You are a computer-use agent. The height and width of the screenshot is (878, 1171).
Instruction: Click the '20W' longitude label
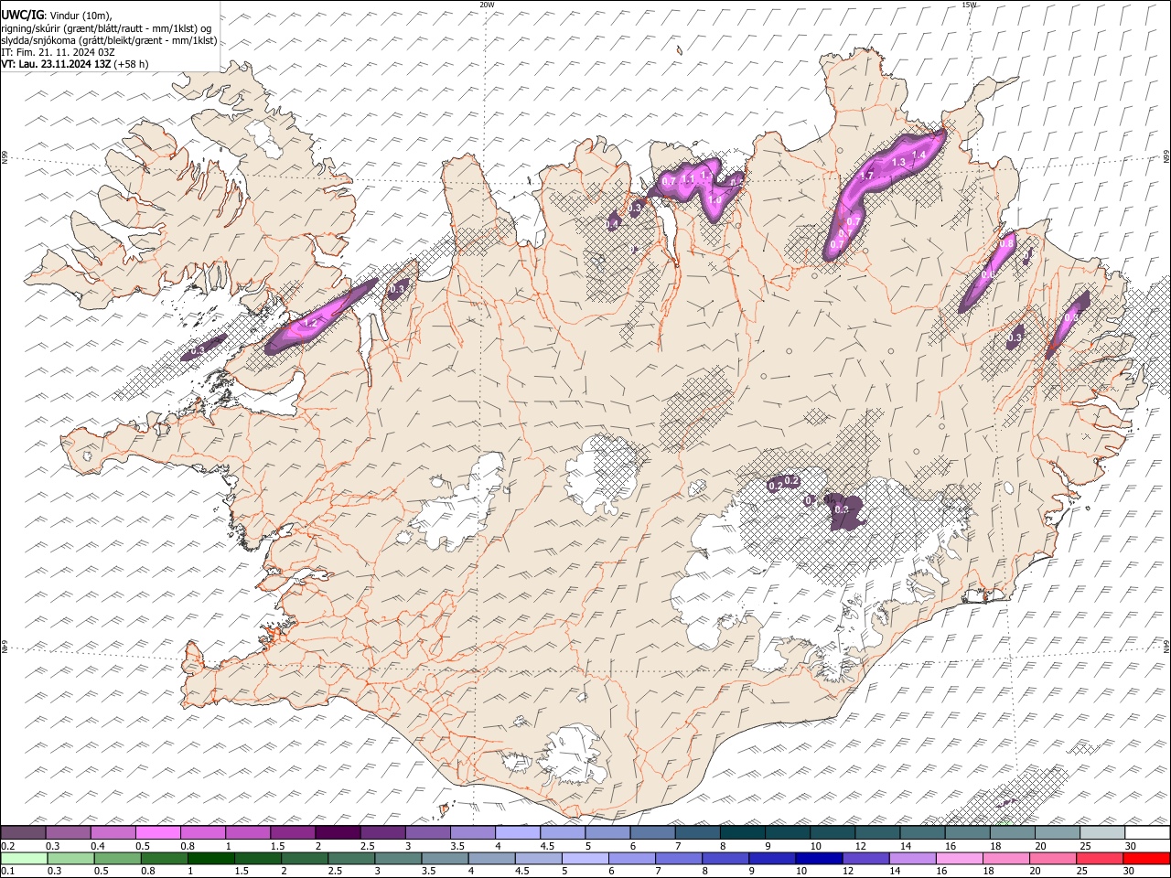pyautogui.click(x=487, y=5)
